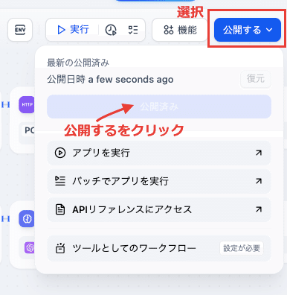Click batch list icon beside バッチでアプリを実行
Screen dimensions: 287x295
point(60,181)
